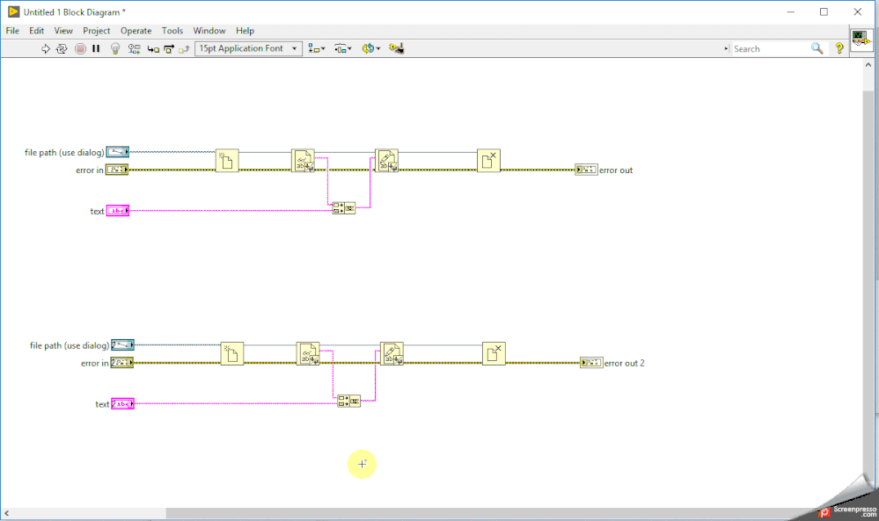Click the Step Over debug icon
This screenshot has height=521, width=879.
coord(168,49)
